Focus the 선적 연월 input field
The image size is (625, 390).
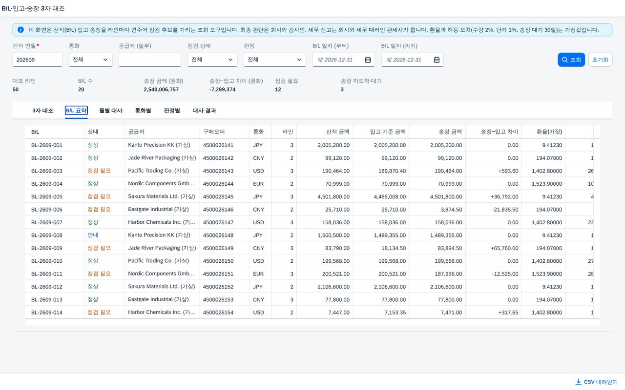(x=38, y=59)
